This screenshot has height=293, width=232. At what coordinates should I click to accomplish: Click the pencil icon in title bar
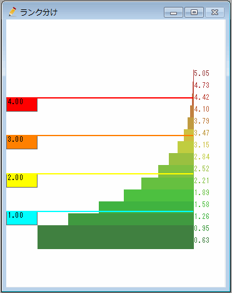[13, 12]
